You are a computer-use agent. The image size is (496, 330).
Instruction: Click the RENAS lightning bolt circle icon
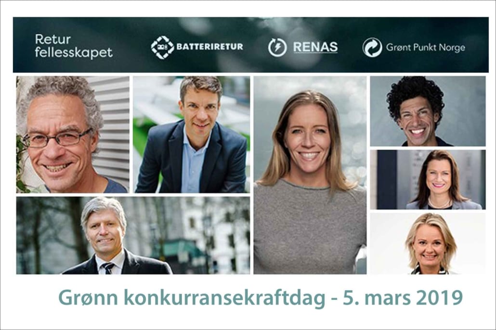[277, 48]
